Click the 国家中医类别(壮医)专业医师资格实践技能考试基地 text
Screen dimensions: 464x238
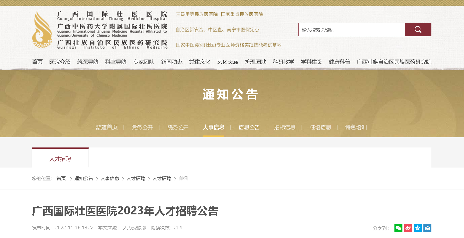coord(229,45)
